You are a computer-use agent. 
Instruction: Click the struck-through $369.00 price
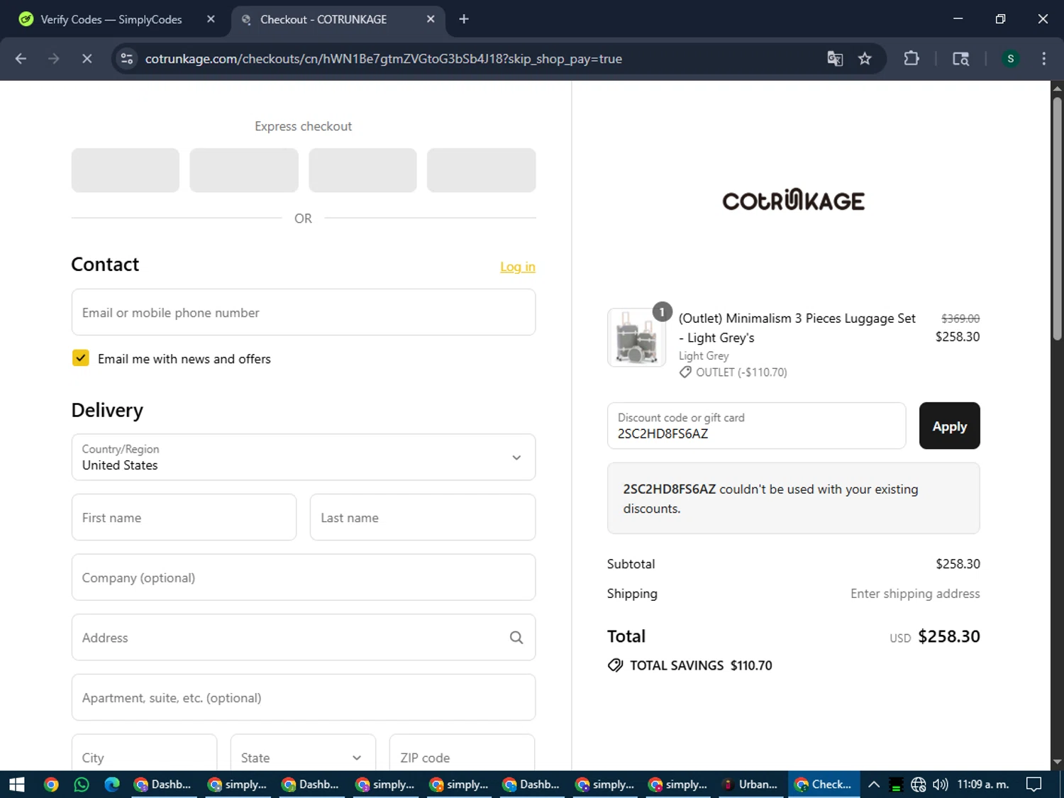[x=960, y=318]
